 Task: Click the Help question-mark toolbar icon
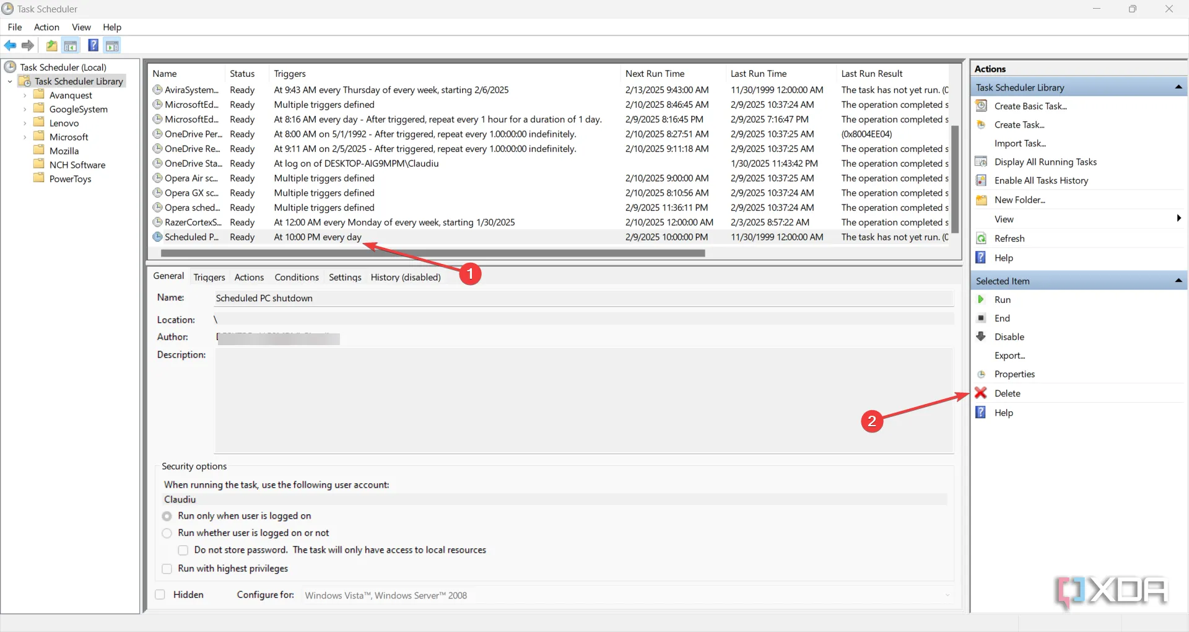click(93, 45)
